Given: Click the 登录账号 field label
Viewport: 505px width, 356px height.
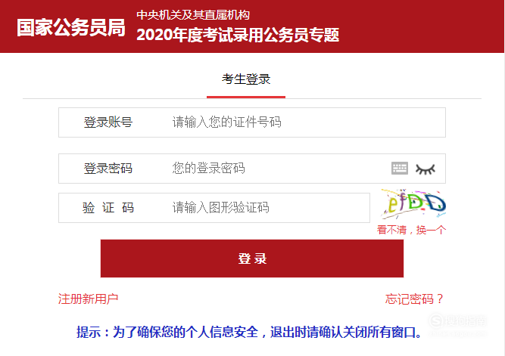Looking at the screenshot, I should [x=108, y=122].
